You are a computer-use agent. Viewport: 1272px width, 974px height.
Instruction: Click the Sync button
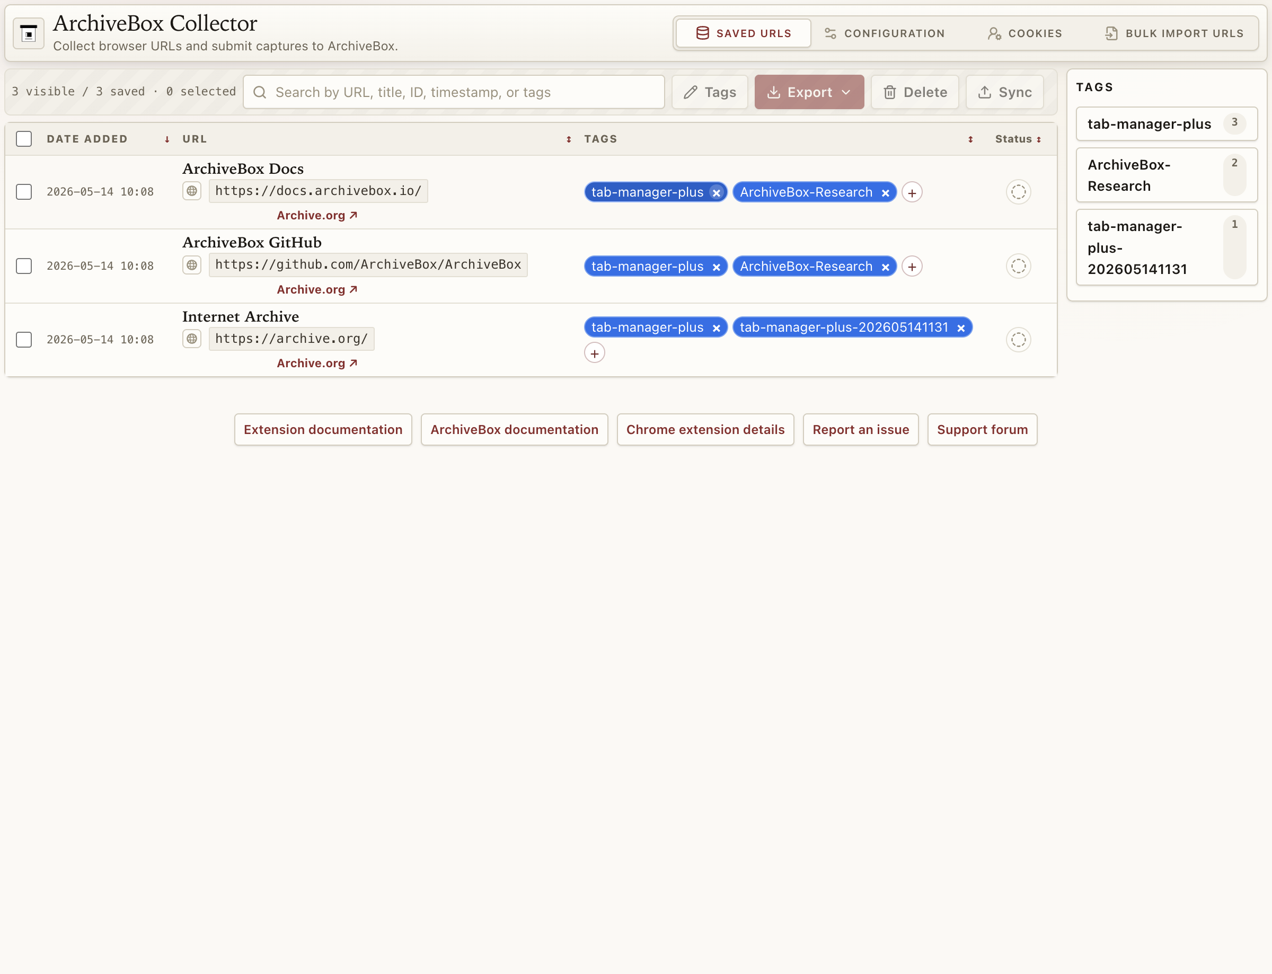click(x=1004, y=92)
